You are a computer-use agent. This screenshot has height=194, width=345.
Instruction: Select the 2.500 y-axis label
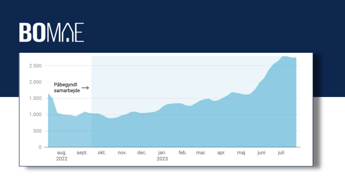tap(35, 66)
